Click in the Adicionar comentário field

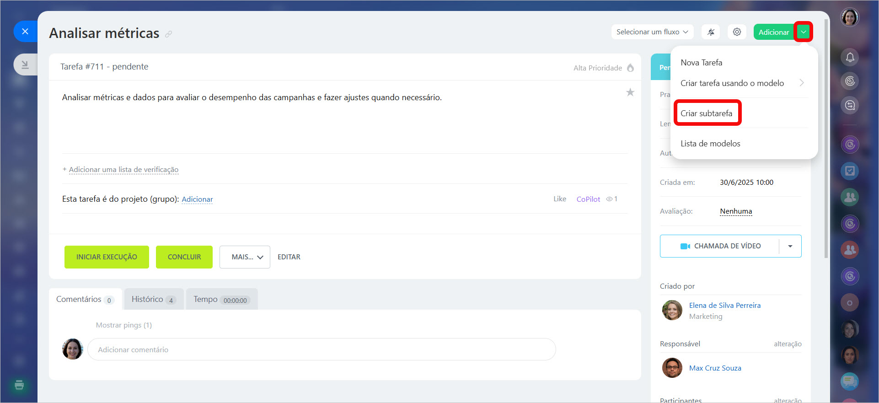(322, 349)
